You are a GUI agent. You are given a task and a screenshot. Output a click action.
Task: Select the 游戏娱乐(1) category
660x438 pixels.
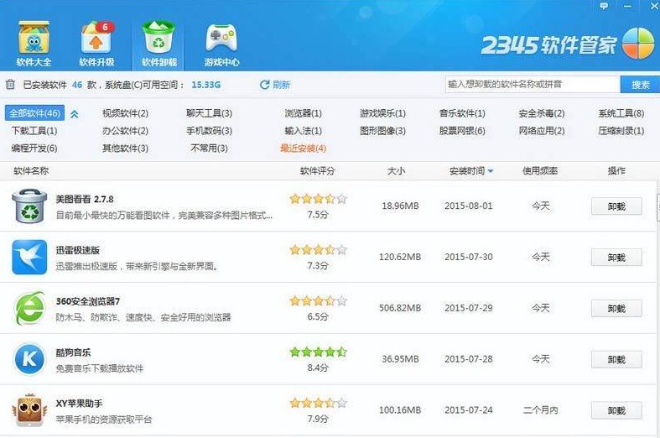point(382,113)
